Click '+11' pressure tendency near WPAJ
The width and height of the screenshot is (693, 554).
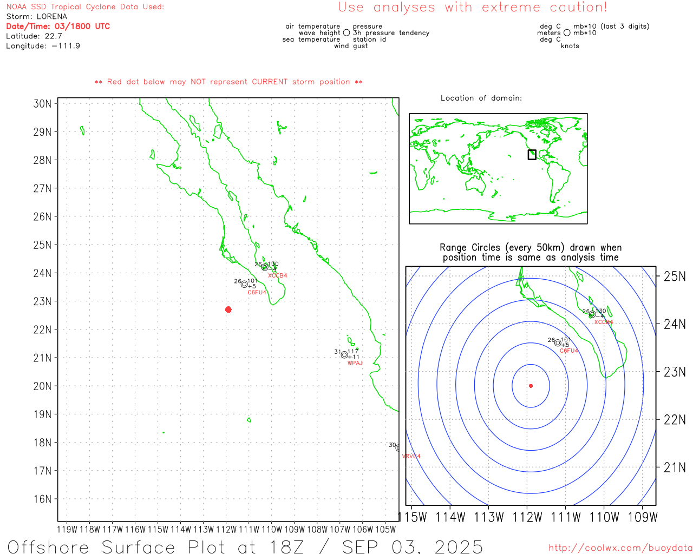pyautogui.click(x=354, y=357)
